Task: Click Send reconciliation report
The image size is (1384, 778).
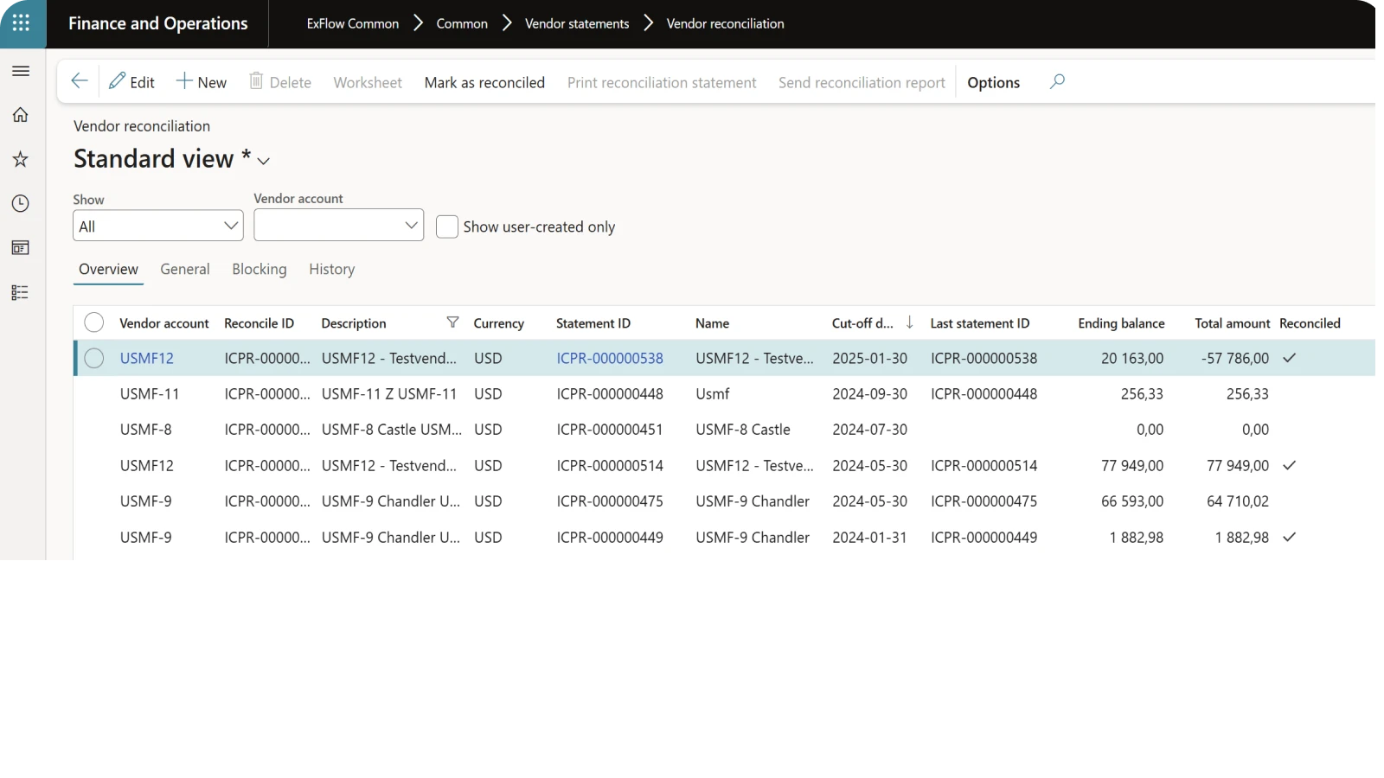Action: coord(862,82)
